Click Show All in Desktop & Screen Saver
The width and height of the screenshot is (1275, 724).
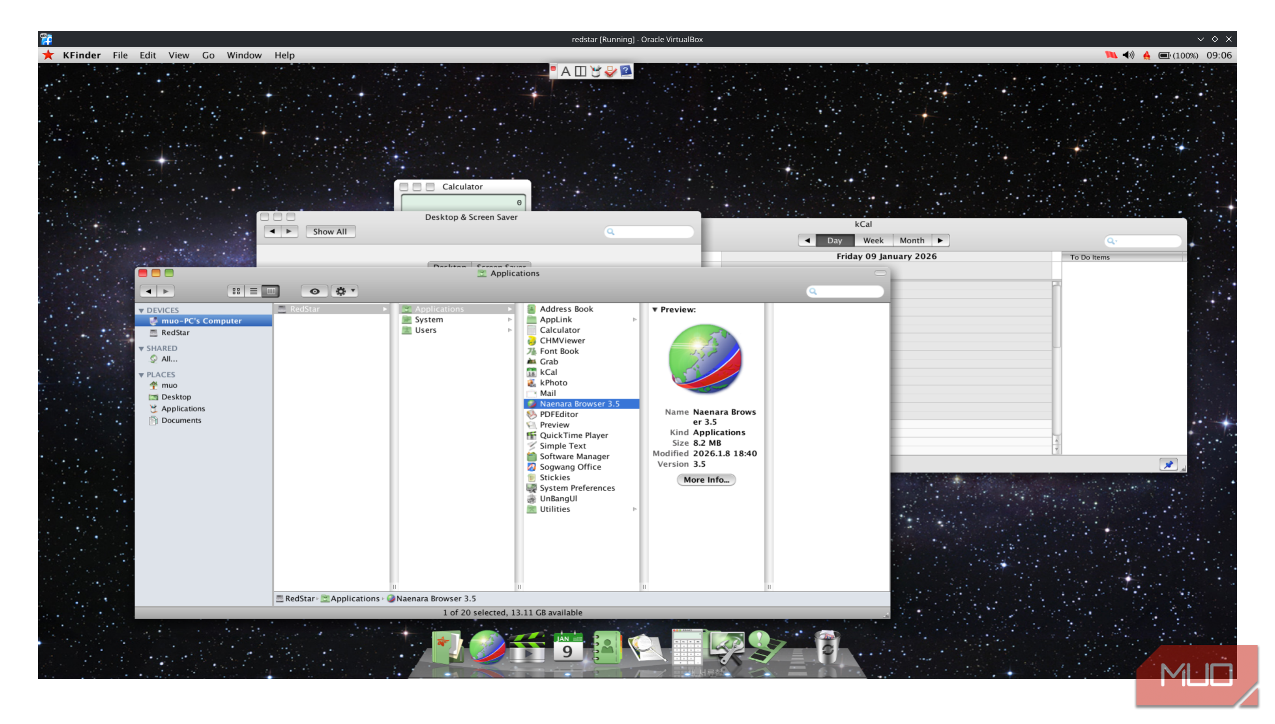330,232
